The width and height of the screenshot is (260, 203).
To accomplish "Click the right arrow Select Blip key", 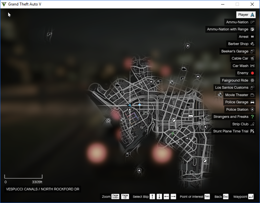I will pos(173,197).
